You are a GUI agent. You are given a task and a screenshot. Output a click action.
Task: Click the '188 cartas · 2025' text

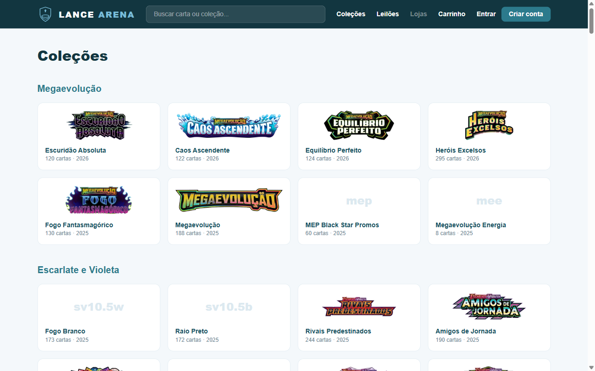(197, 233)
